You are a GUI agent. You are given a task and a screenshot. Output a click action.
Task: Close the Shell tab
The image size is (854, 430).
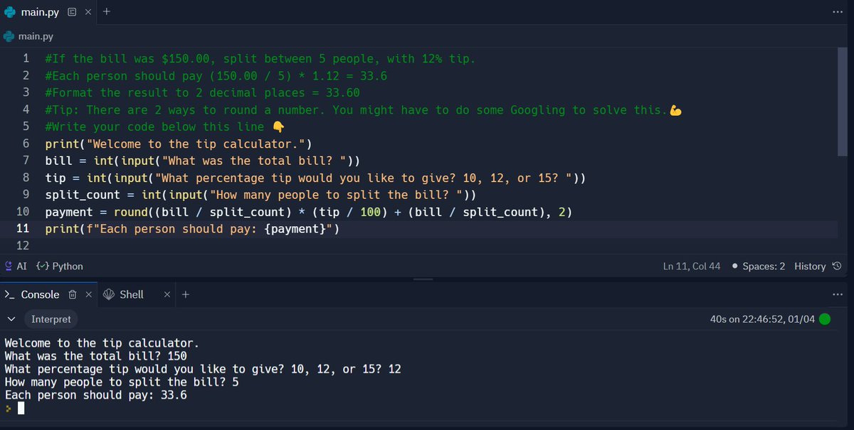point(167,294)
